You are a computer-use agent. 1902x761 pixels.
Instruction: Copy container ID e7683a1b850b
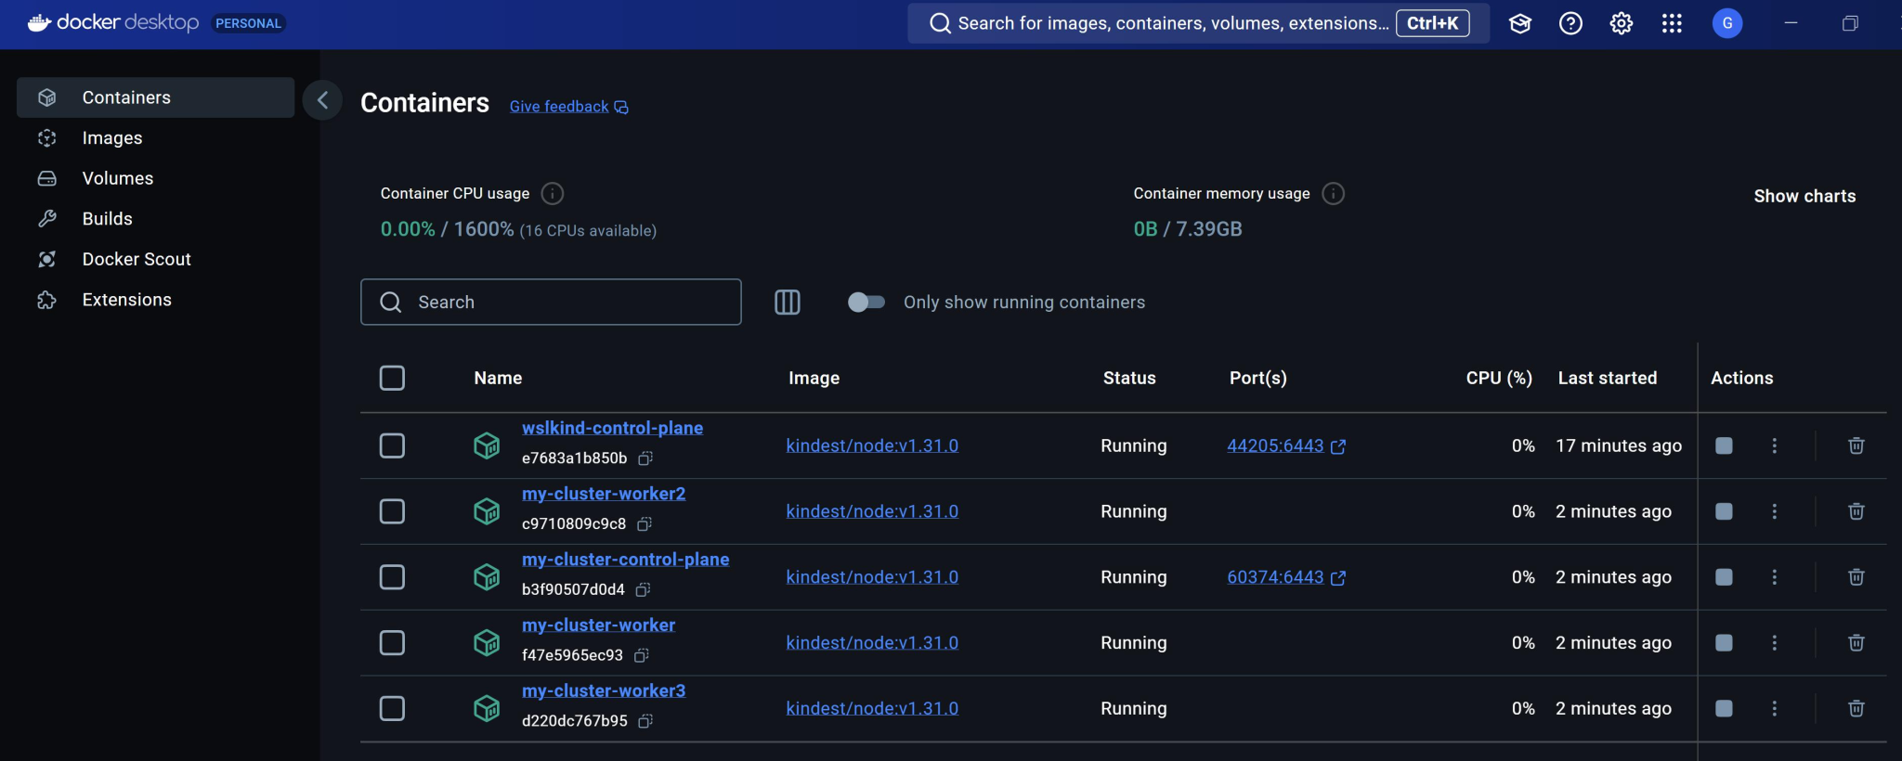point(645,458)
